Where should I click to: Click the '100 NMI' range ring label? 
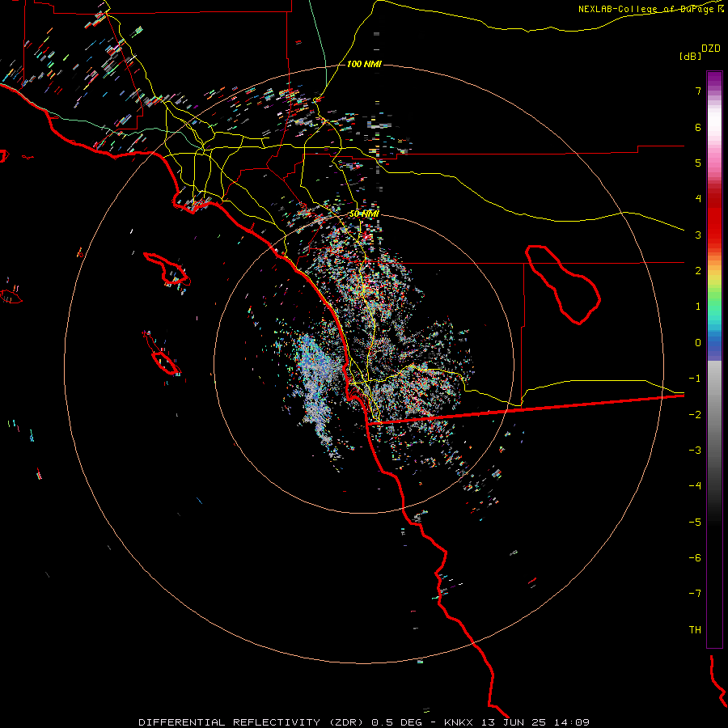click(x=364, y=64)
